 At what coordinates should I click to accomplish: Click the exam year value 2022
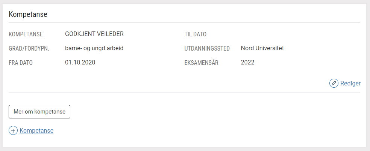[x=247, y=63]
